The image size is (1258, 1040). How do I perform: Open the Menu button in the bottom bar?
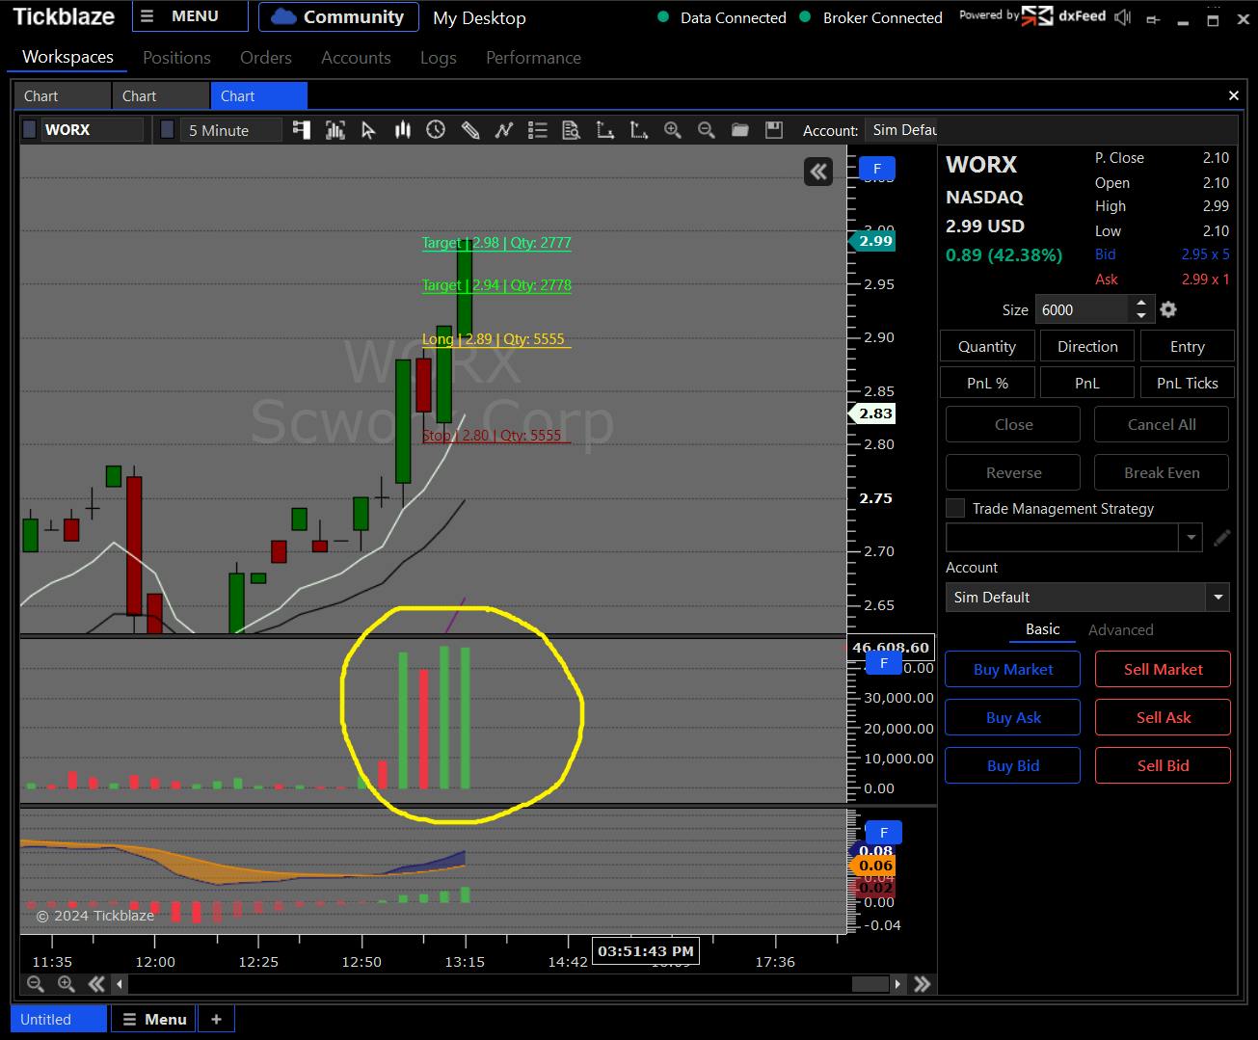coord(154,1019)
